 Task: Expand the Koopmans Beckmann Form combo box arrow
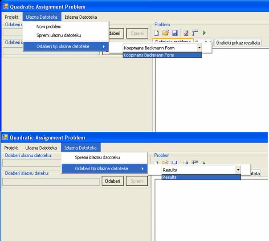click(x=200, y=48)
